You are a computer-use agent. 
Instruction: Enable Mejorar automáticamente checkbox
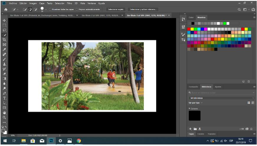(x=77, y=9)
